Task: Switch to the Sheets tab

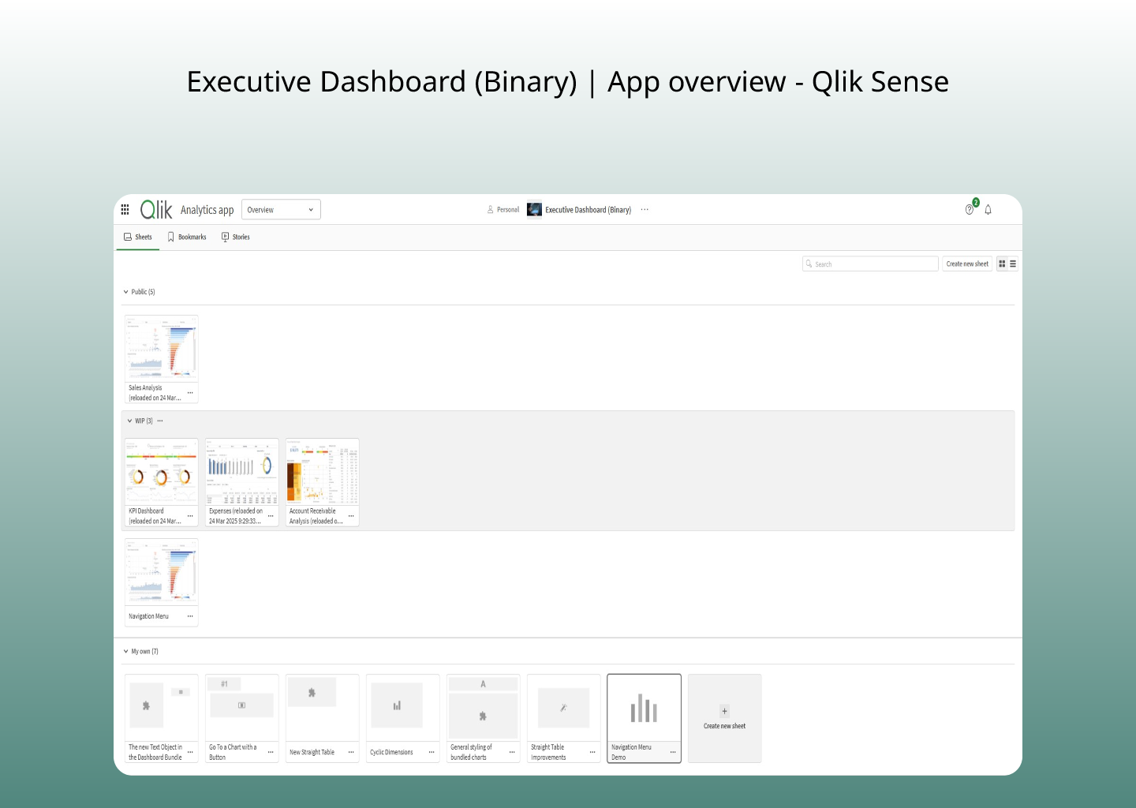Action: pos(138,237)
